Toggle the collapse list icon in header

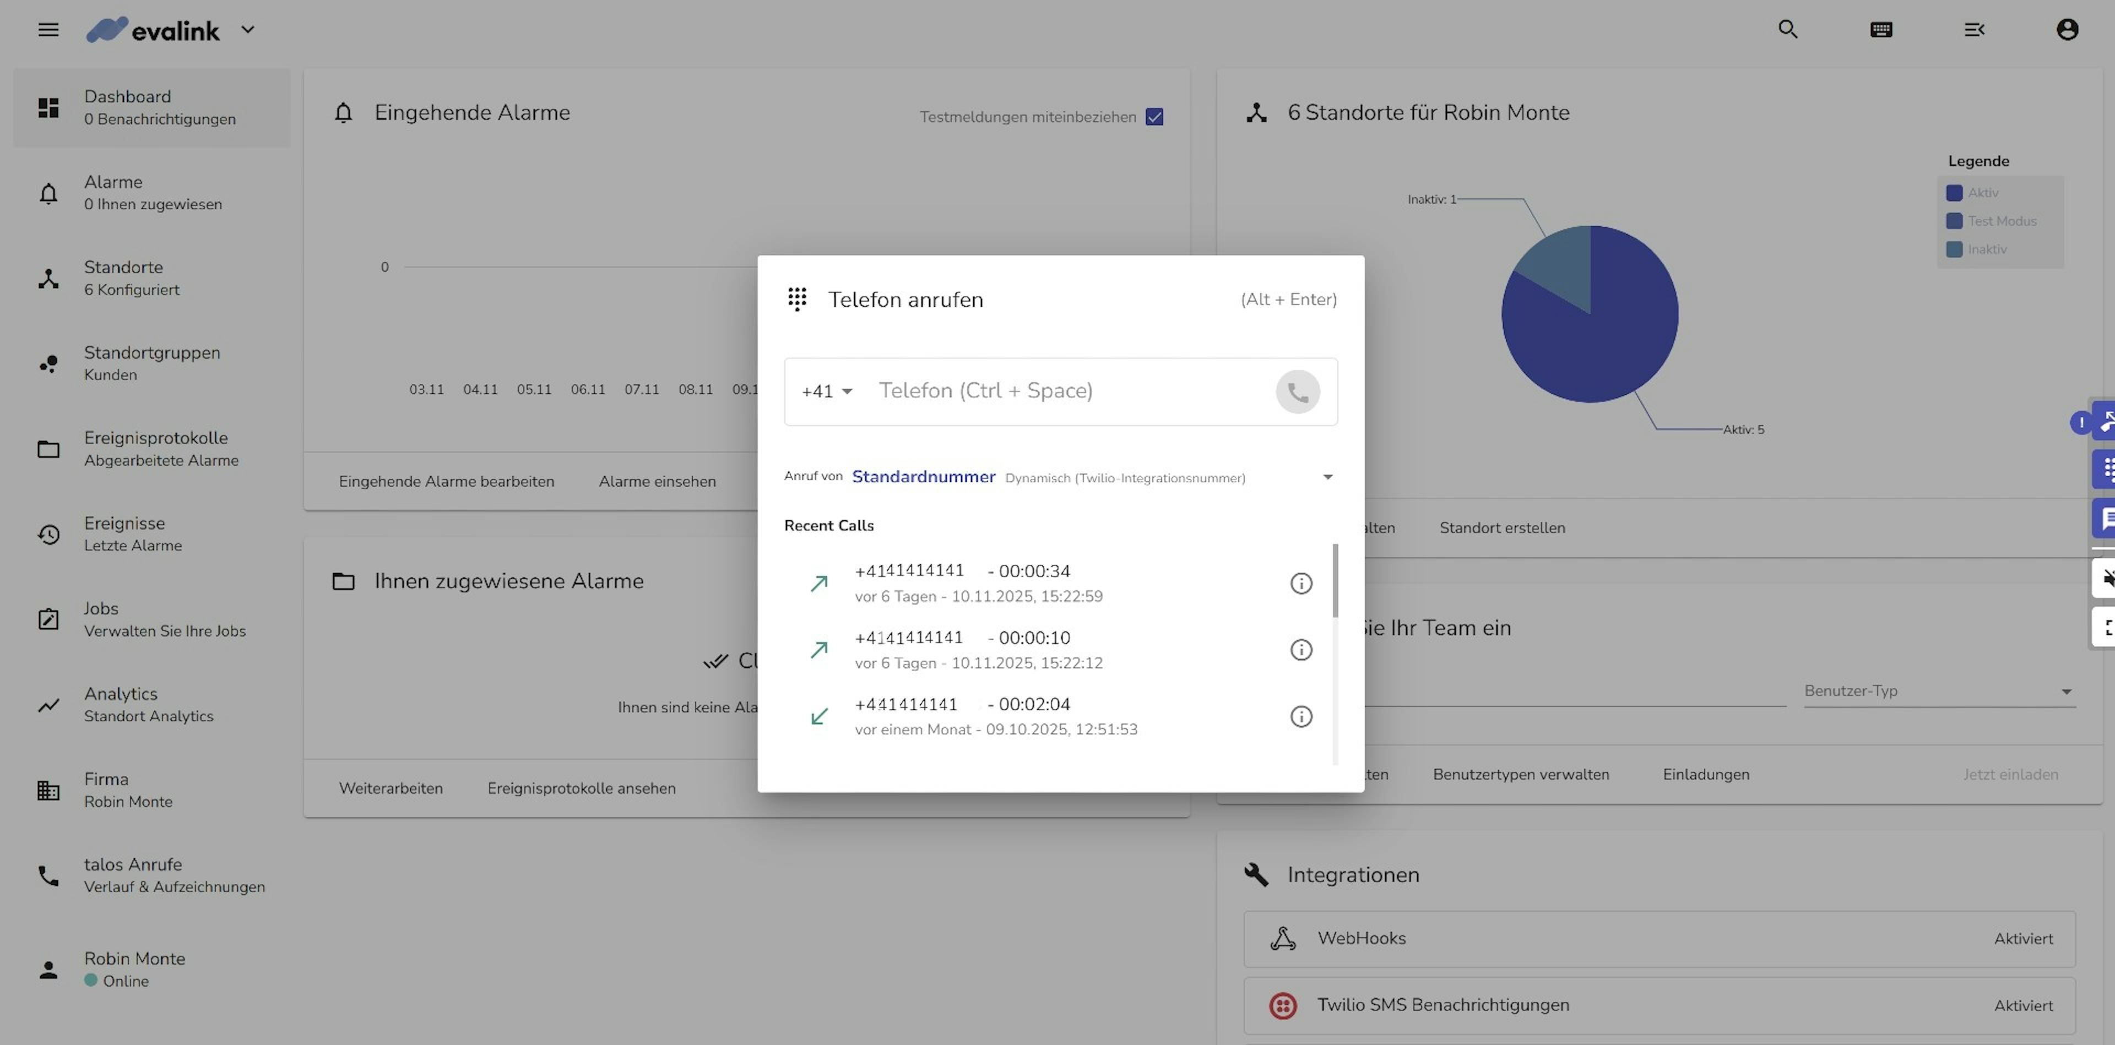click(1974, 30)
